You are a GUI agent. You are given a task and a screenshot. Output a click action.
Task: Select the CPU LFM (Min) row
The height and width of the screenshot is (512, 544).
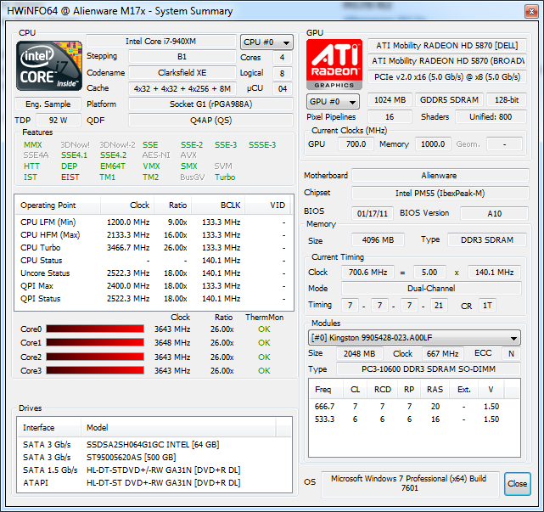tap(154, 222)
